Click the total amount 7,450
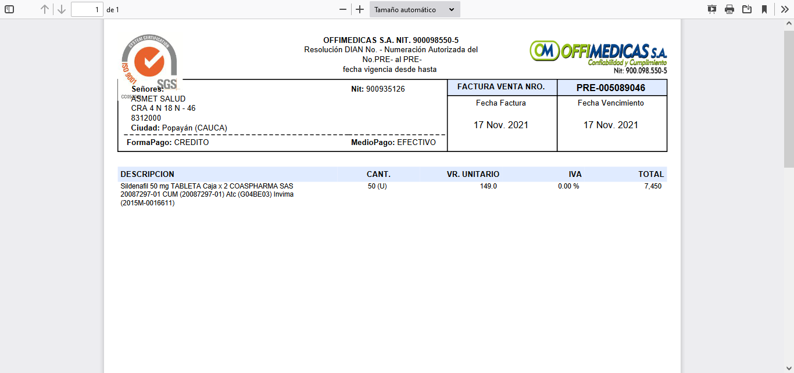Image resolution: width=794 pixels, height=373 pixels. tap(653, 186)
